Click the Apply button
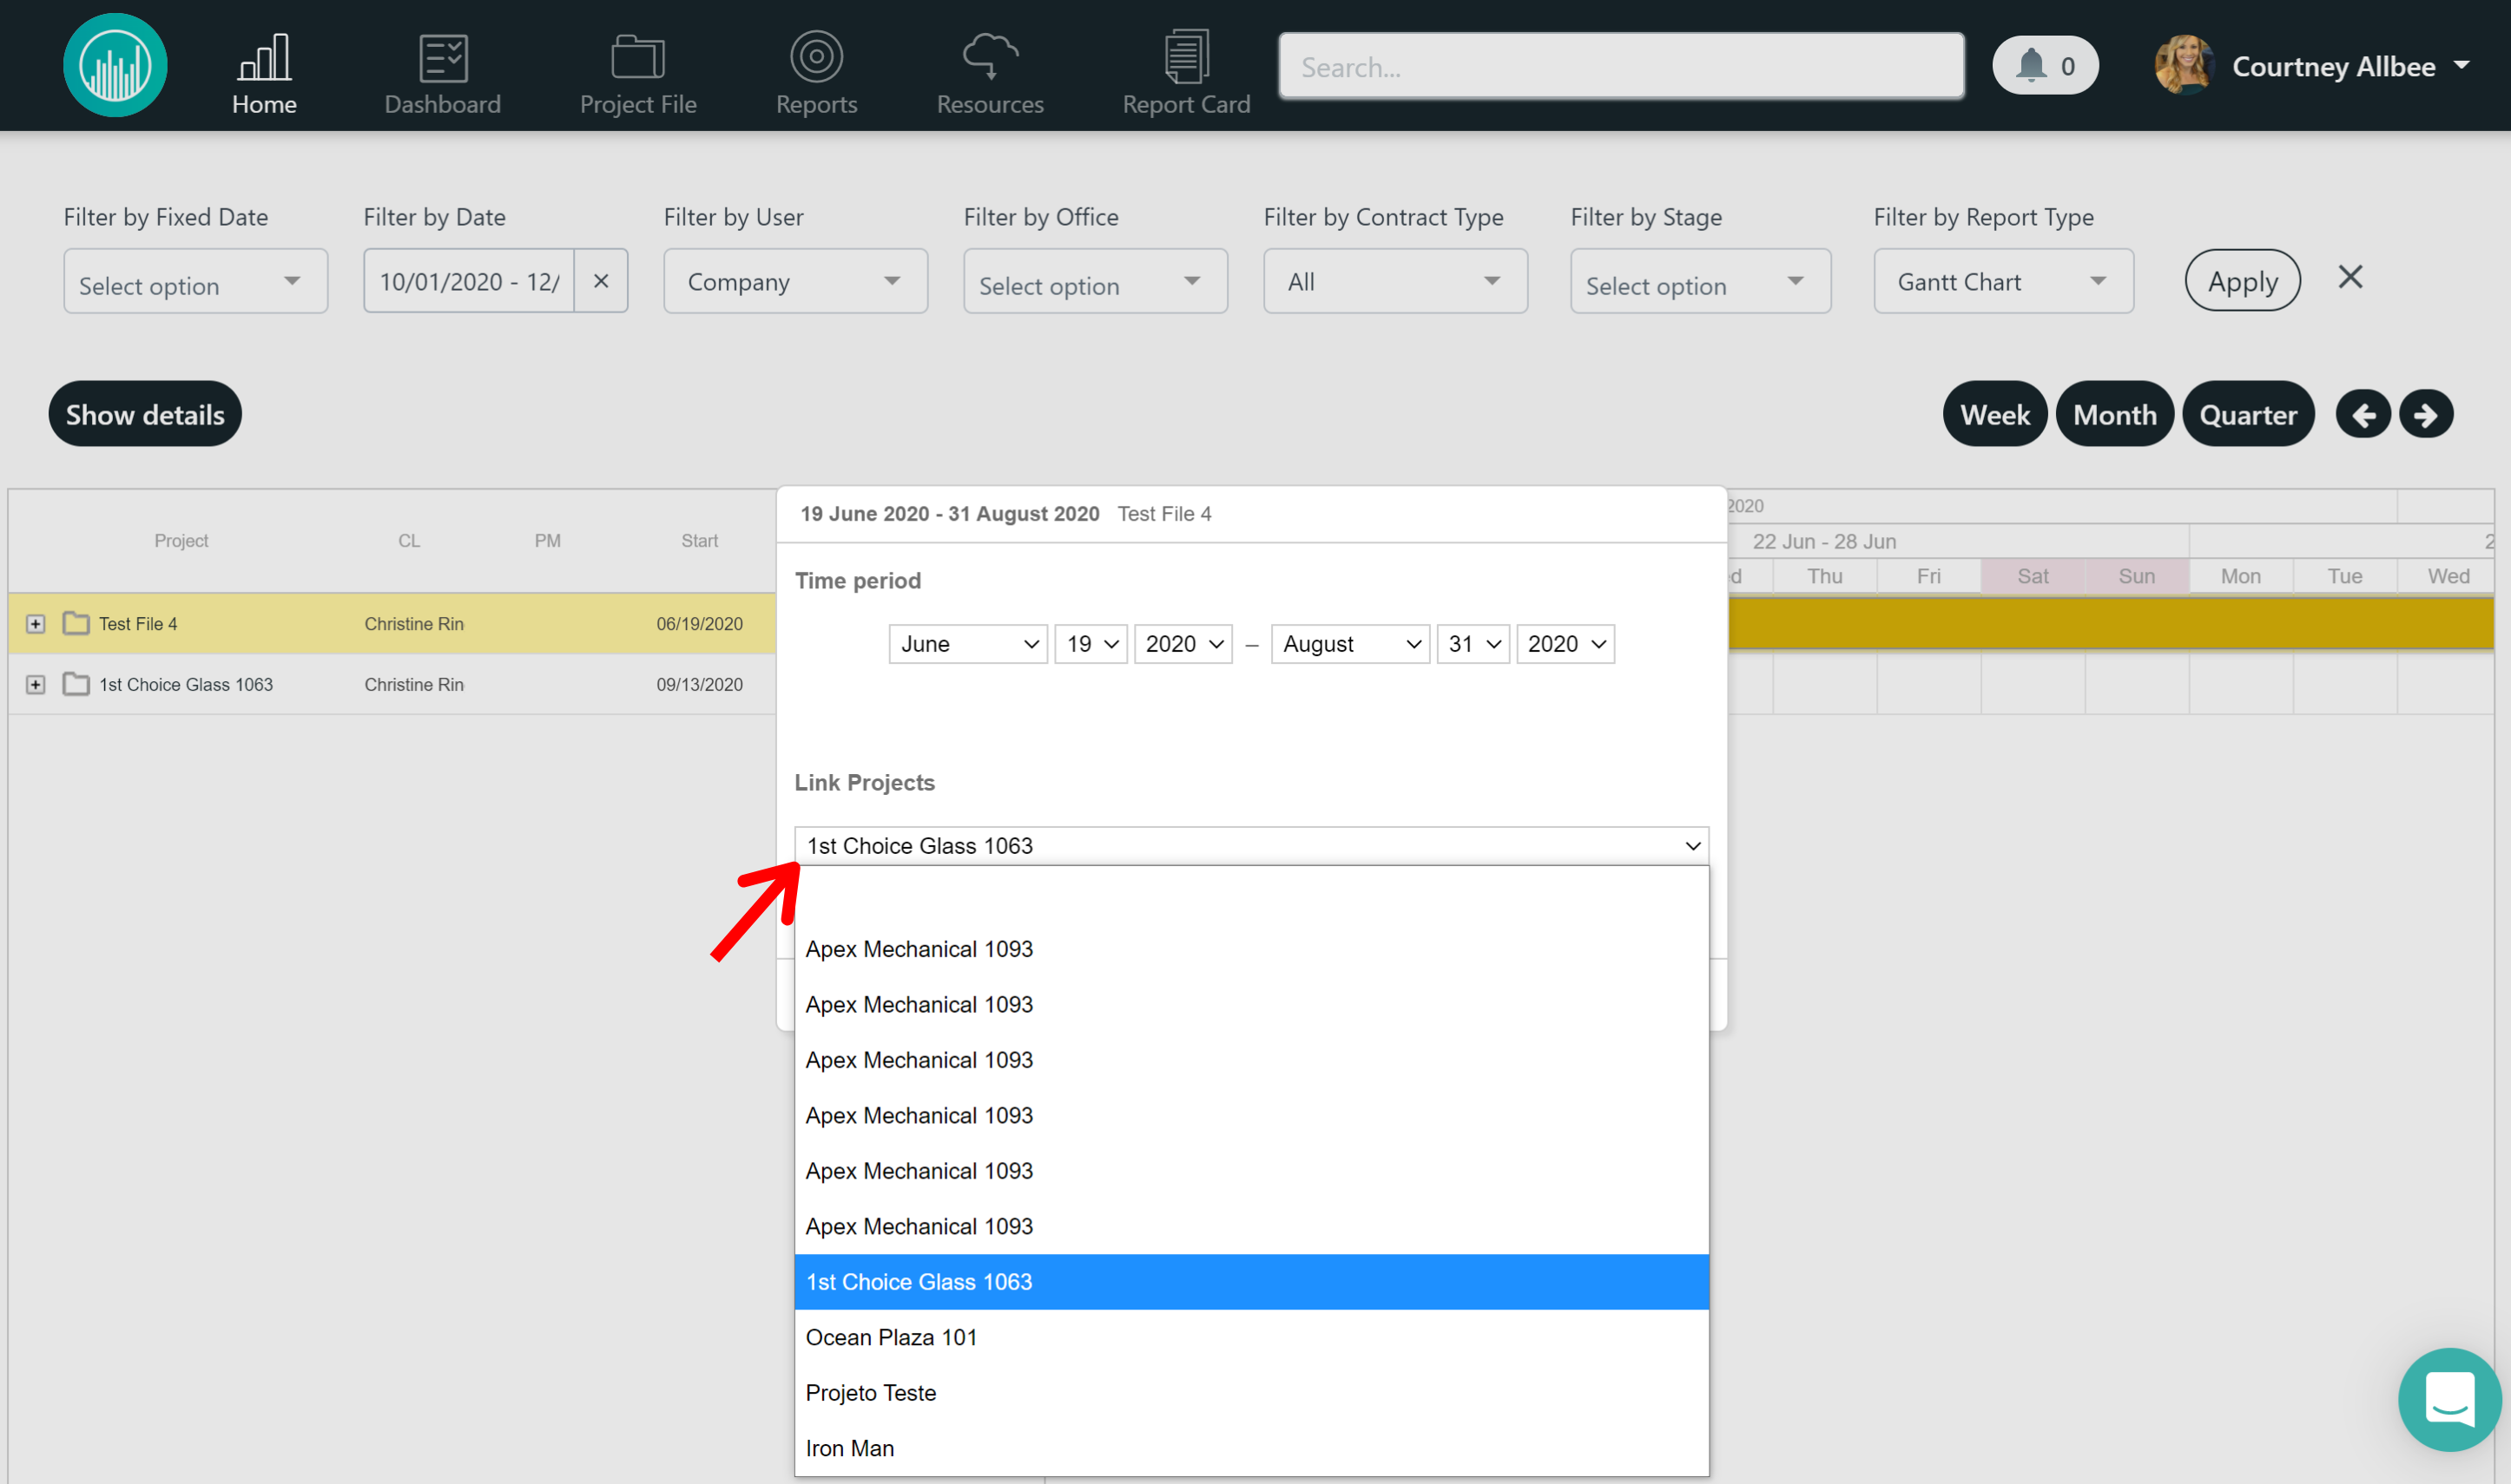Image resolution: width=2511 pixels, height=1484 pixels. point(2242,280)
